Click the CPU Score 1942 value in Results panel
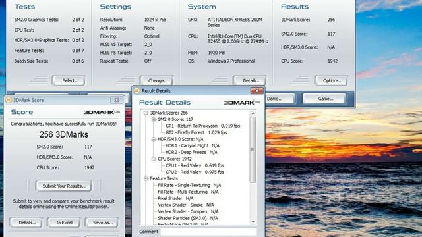 (332, 61)
